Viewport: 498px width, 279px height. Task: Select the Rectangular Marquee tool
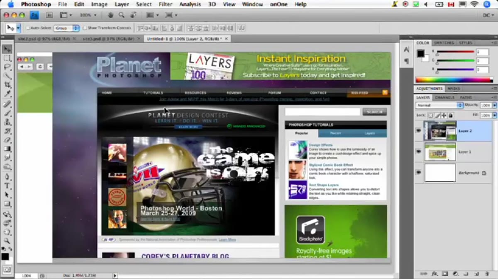tap(7, 58)
